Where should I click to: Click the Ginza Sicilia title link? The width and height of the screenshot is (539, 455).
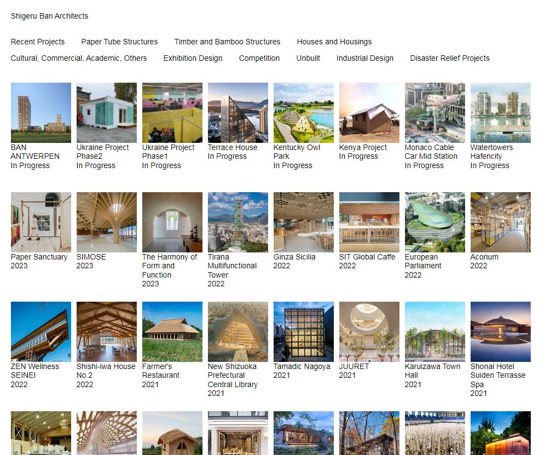(294, 257)
